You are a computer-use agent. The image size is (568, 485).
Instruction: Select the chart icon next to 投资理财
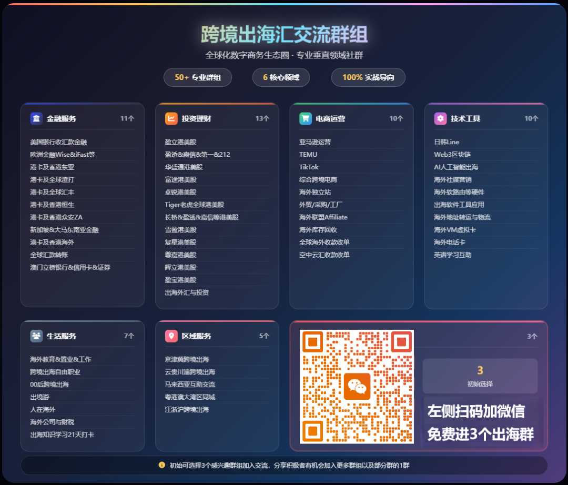[x=170, y=118]
